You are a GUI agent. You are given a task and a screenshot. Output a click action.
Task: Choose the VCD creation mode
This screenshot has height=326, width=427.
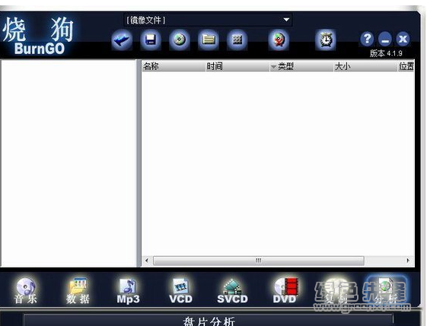click(180, 291)
